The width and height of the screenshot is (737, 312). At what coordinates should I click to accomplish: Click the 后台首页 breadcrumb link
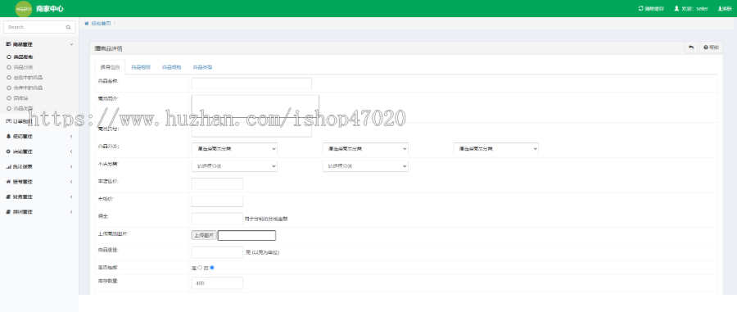pyautogui.click(x=101, y=23)
